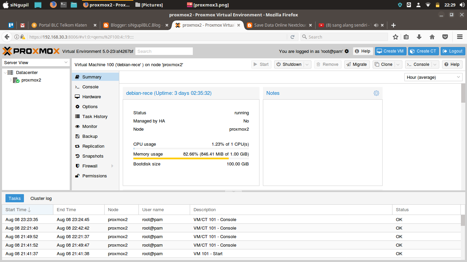
Task: Click the Migrate button
Action: (x=357, y=64)
